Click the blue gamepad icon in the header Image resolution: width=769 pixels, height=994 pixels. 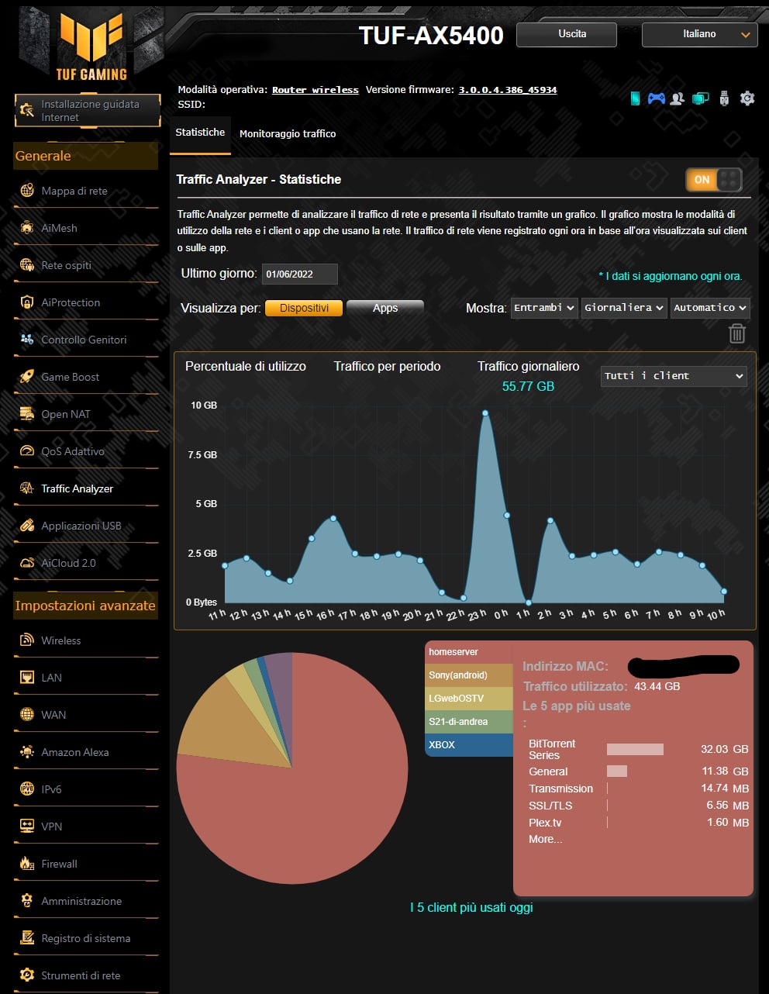(x=657, y=98)
